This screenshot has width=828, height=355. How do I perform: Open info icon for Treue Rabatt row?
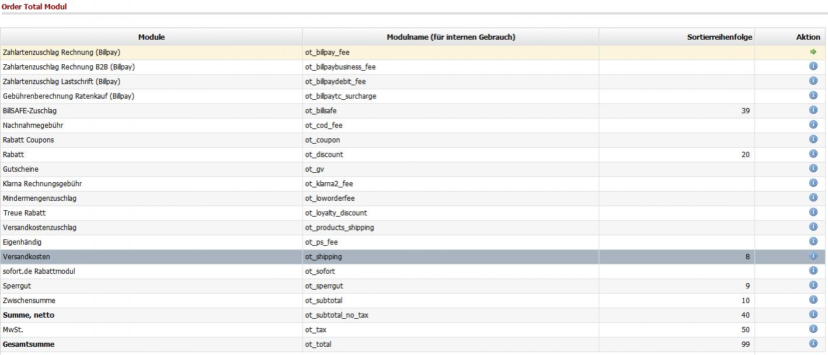[x=813, y=213]
